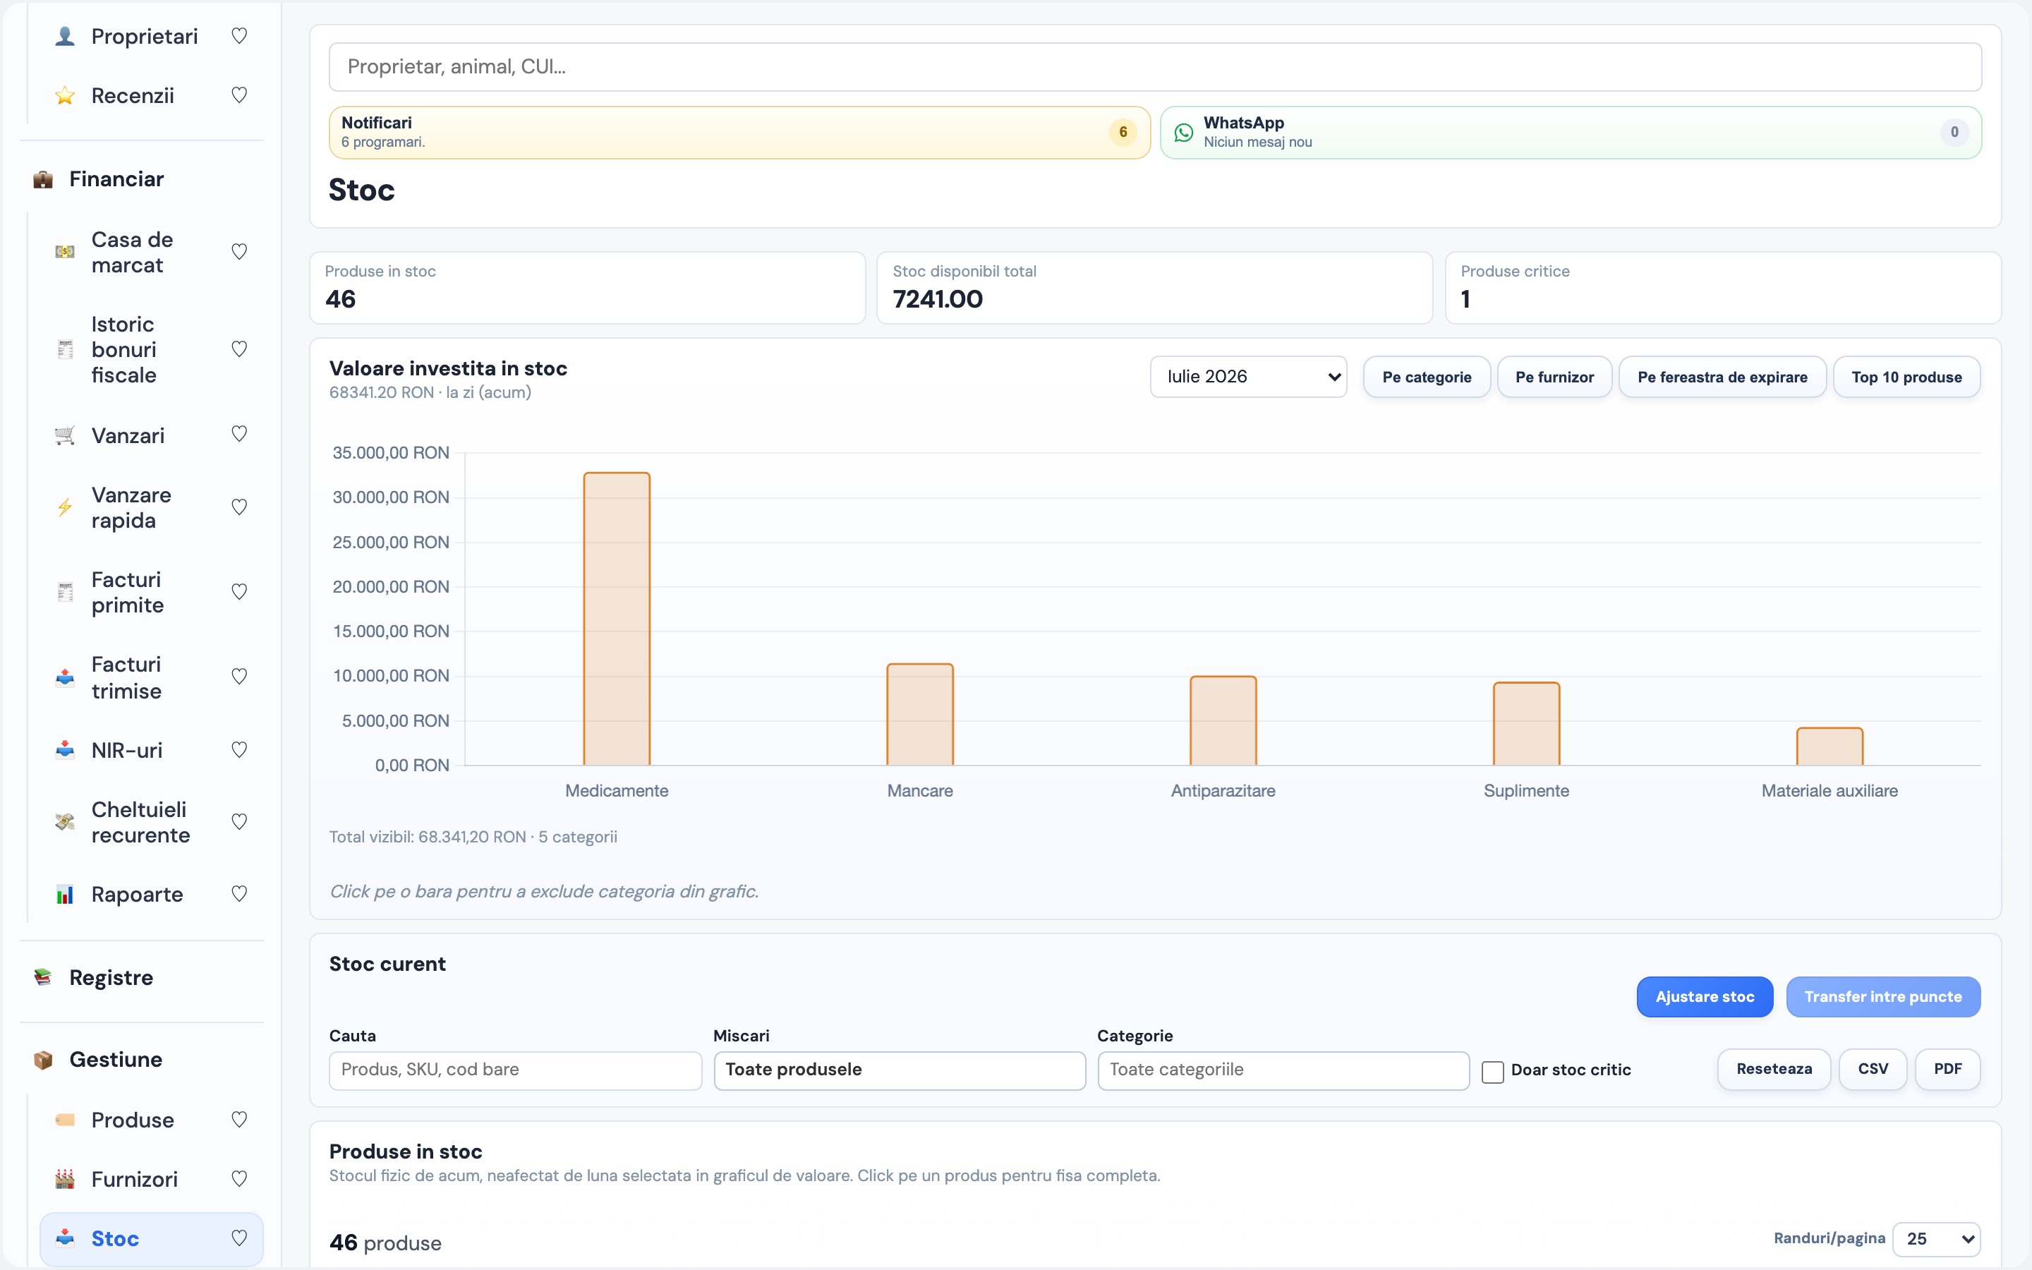This screenshot has width=2032, height=1270.
Task: Favorite Proprietari with its heart icon
Action: click(239, 36)
